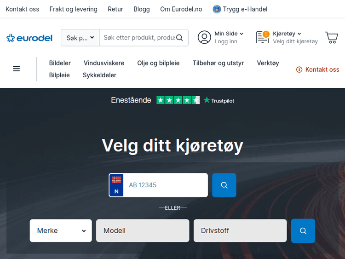Click the Kjøretøy vehicle list icon
Viewport: 345px width, 259px height.
point(263,37)
